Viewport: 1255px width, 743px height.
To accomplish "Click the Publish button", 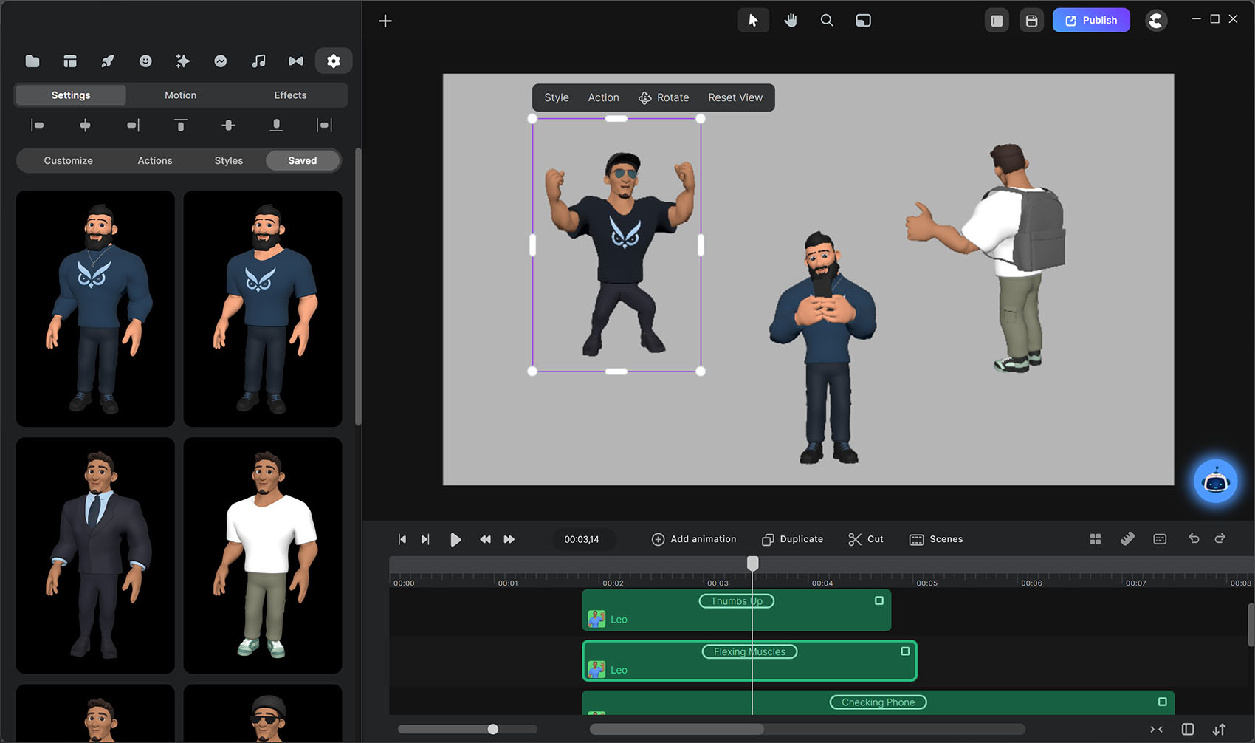I will pos(1090,21).
